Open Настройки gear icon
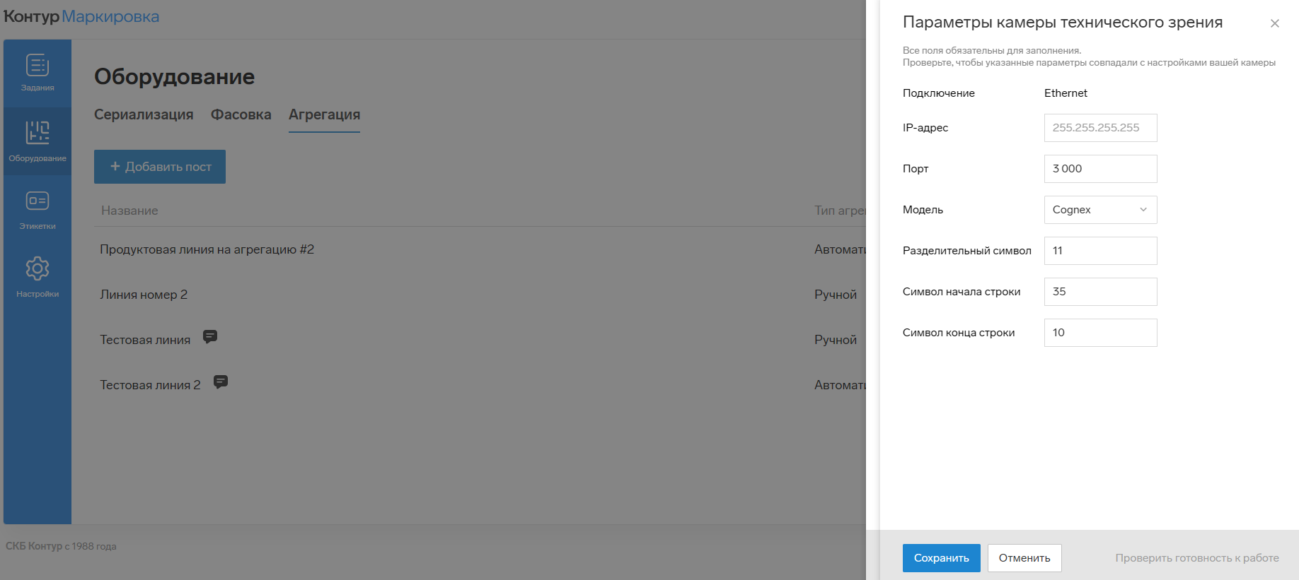Viewport: 1299px width, 580px height. click(x=37, y=269)
